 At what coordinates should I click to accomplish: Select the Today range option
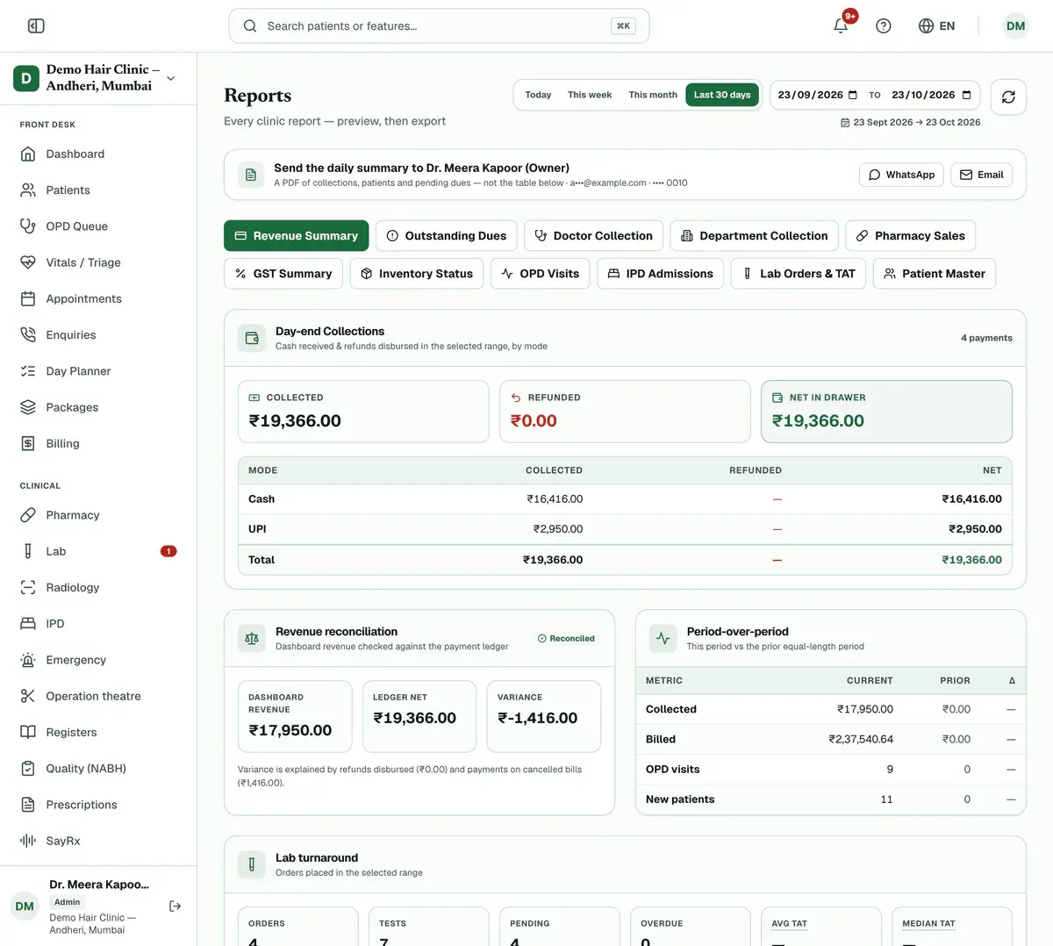[x=538, y=95]
